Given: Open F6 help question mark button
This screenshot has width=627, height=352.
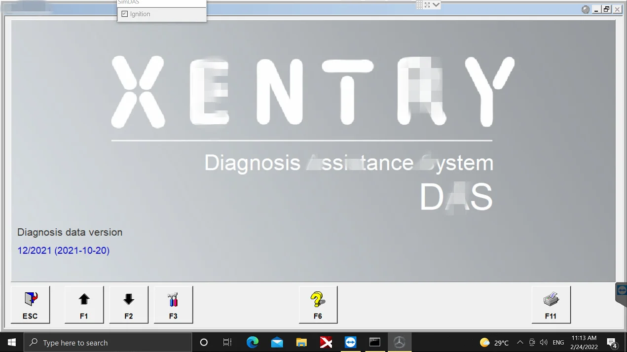Looking at the screenshot, I should click(x=318, y=305).
